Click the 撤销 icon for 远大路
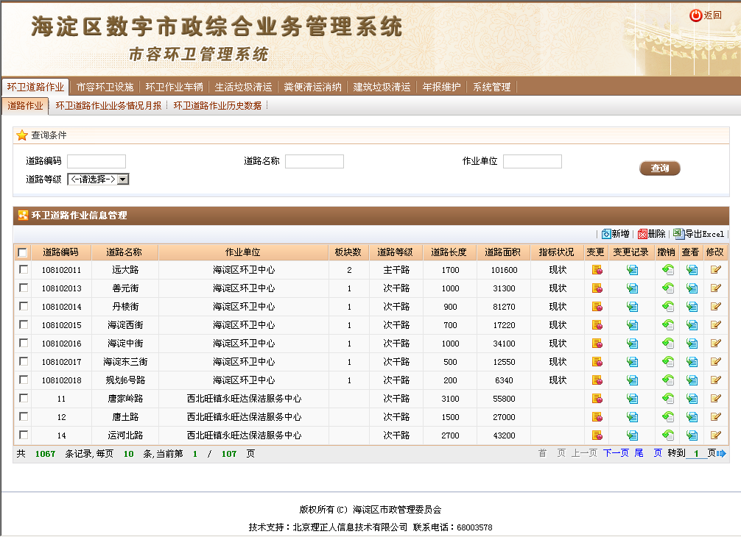This screenshot has width=741, height=537. pyautogui.click(x=668, y=270)
